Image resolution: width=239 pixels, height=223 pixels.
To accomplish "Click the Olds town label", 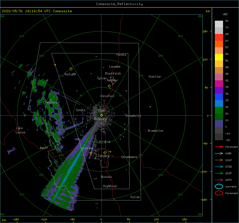I will [x=101, y=111].
